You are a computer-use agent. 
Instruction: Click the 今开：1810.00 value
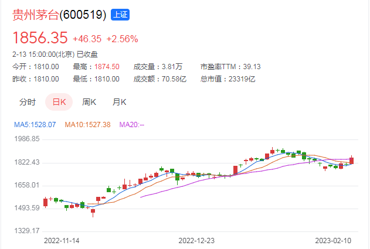pyautogui.click(x=36, y=67)
